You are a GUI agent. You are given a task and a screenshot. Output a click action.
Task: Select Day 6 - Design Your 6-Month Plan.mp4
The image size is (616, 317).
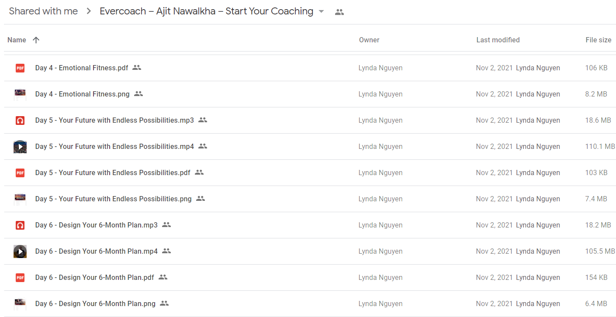click(97, 251)
